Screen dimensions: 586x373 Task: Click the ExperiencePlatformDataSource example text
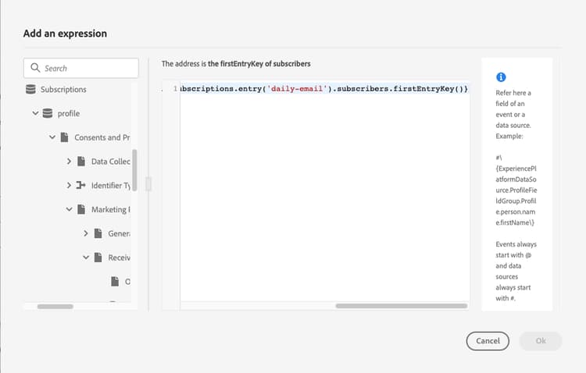click(x=516, y=190)
